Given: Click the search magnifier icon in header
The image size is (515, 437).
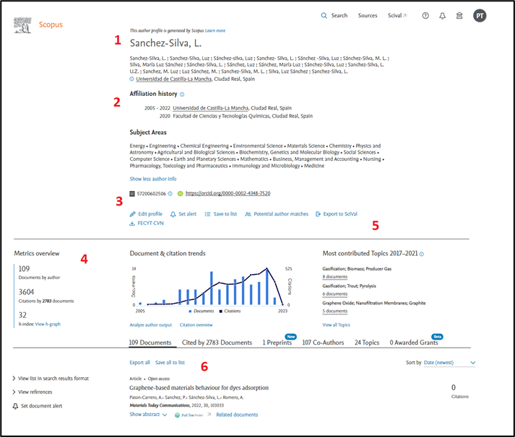Looking at the screenshot, I should coord(324,15).
